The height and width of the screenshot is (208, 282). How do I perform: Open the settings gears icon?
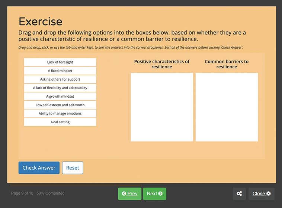239,194
